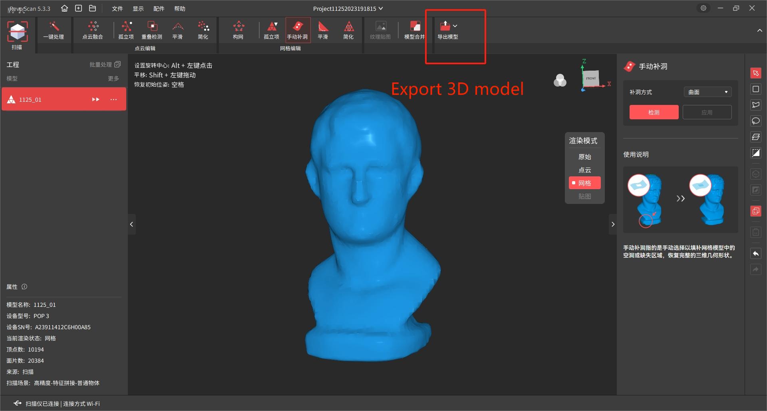The height and width of the screenshot is (411, 767).
Task: Click fast-forward icon on 1125_01
Action: [95, 99]
